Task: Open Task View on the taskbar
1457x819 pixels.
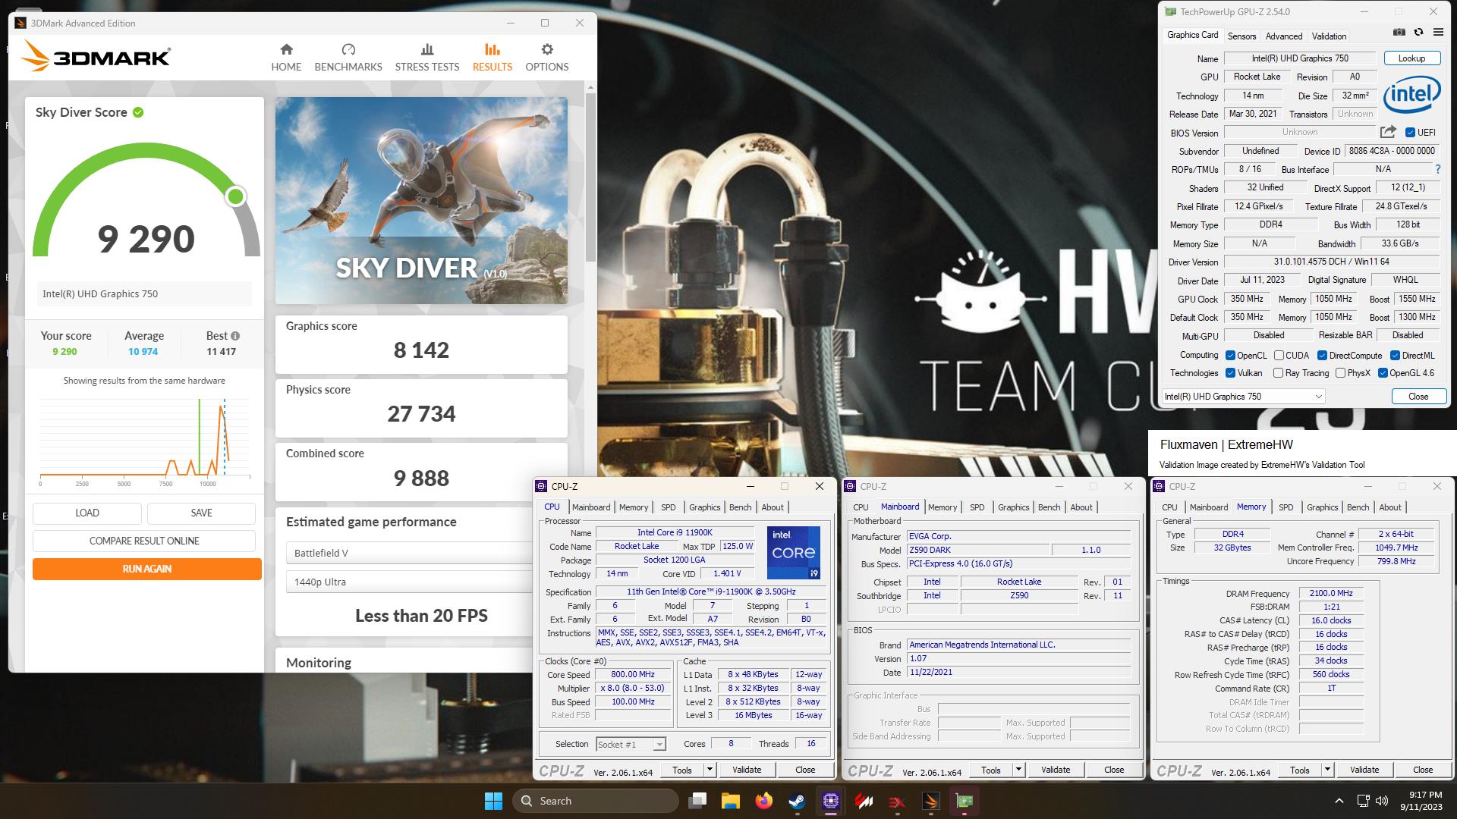Action: tap(697, 801)
